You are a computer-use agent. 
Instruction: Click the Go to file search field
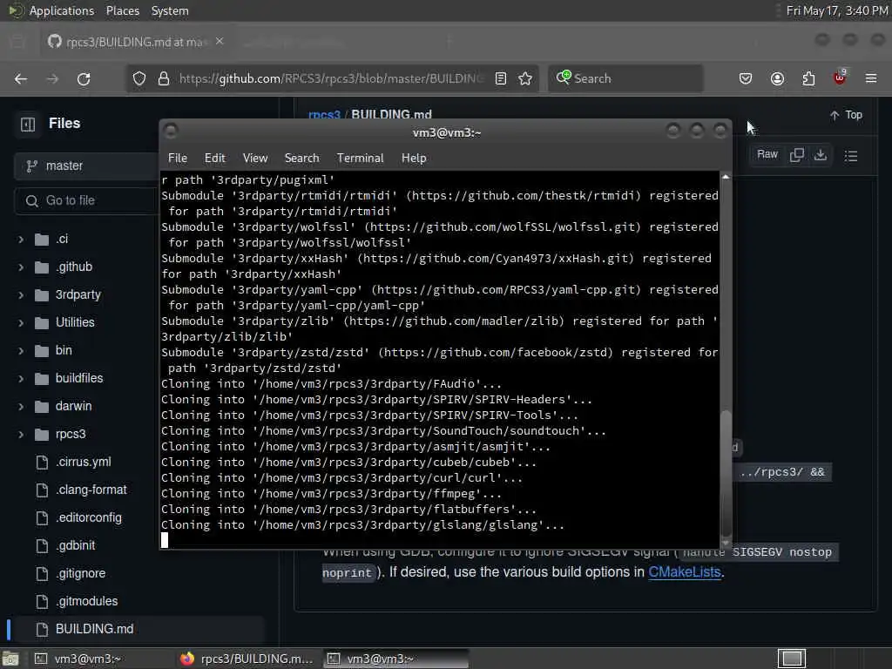(x=88, y=201)
